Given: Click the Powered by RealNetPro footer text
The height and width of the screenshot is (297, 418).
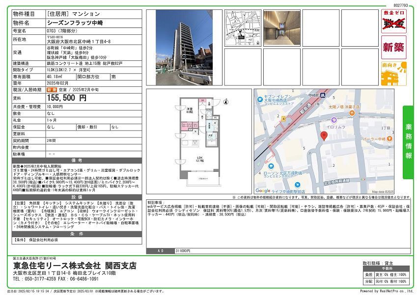Looking at the screenshot, I should point(386,291).
